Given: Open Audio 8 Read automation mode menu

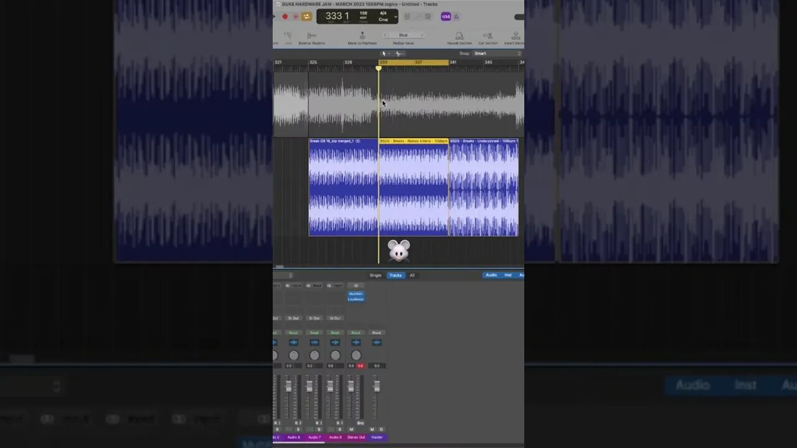Looking at the screenshot, I should (x=335, y=333).
